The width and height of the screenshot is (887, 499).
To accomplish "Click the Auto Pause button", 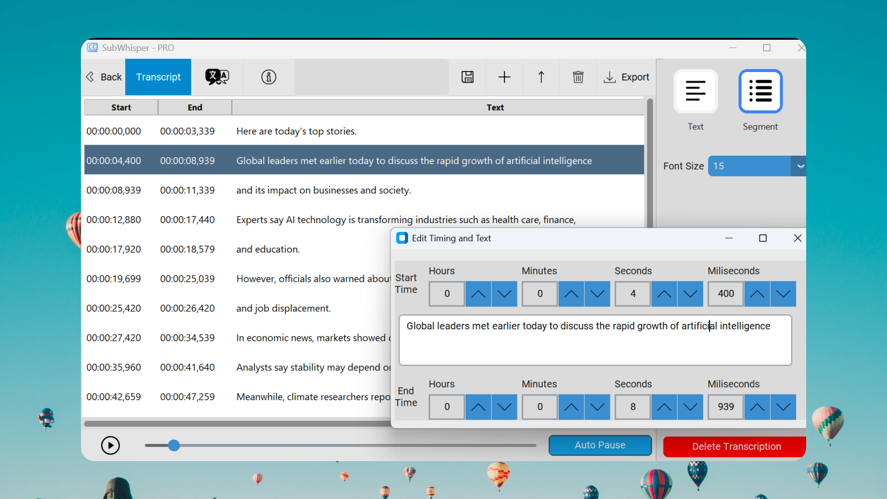I will tap(600, 445).
